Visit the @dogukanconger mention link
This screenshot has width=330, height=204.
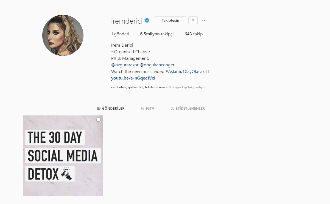[157, 65]
